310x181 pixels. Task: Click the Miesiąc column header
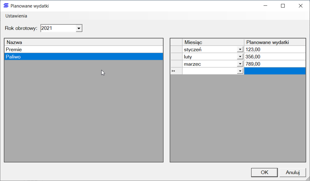point(213,42)
